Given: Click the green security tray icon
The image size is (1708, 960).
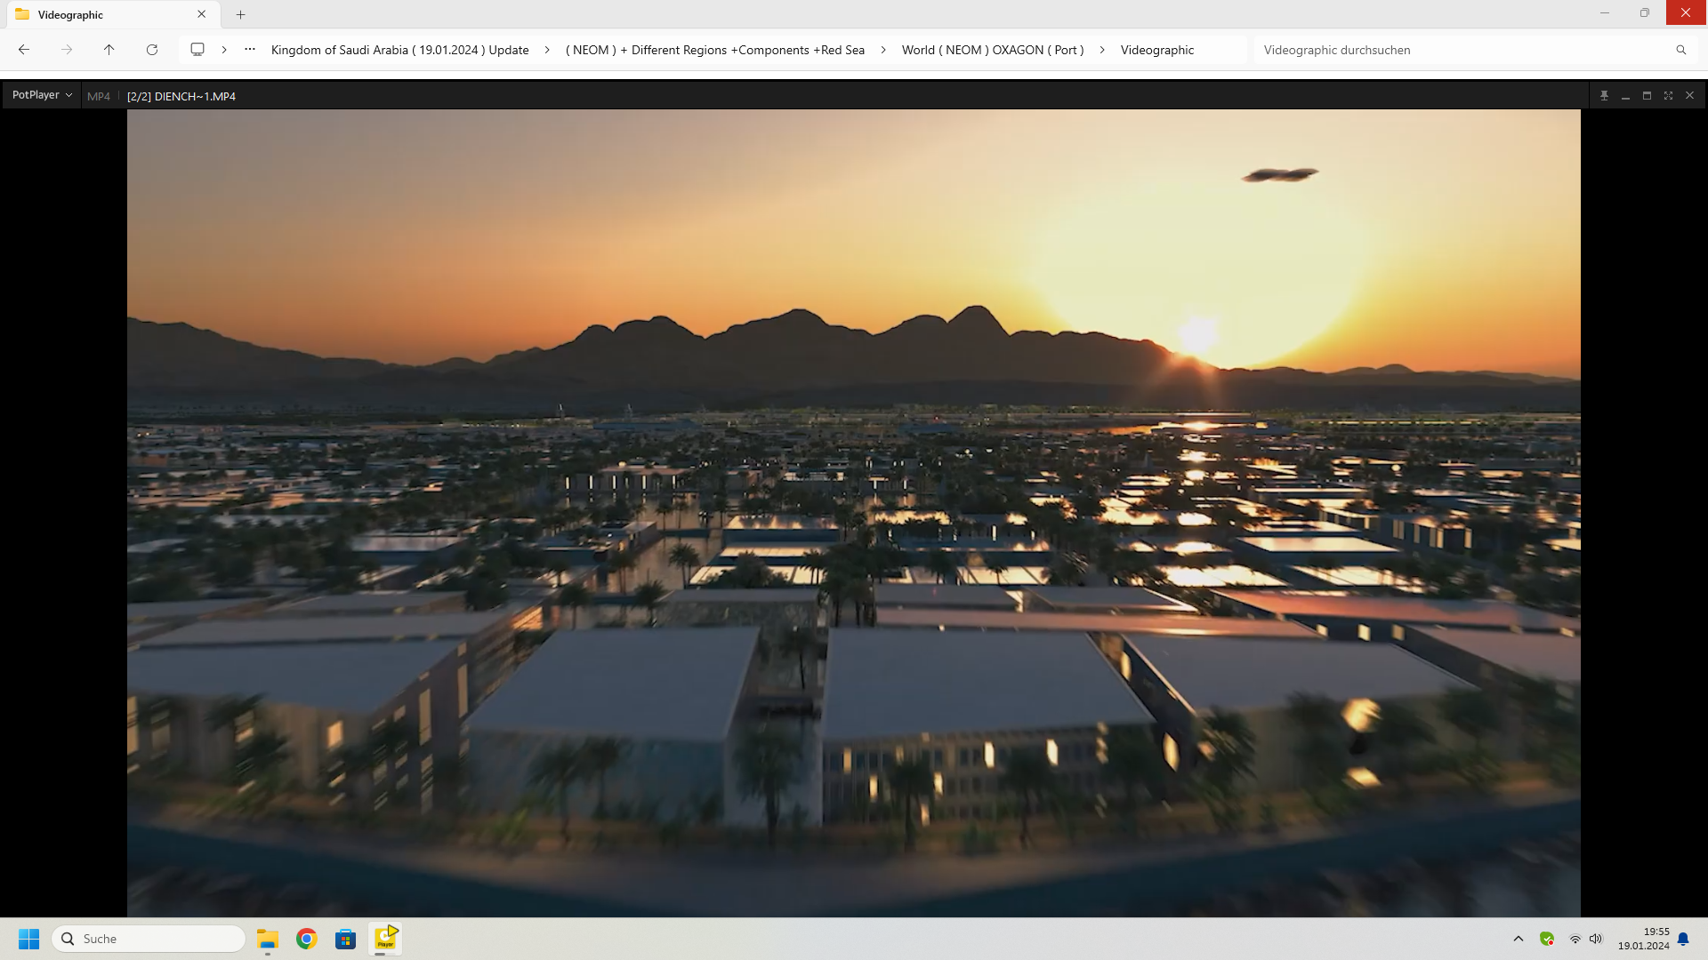Looking at the screenshot, I should tap(1547, 939).
